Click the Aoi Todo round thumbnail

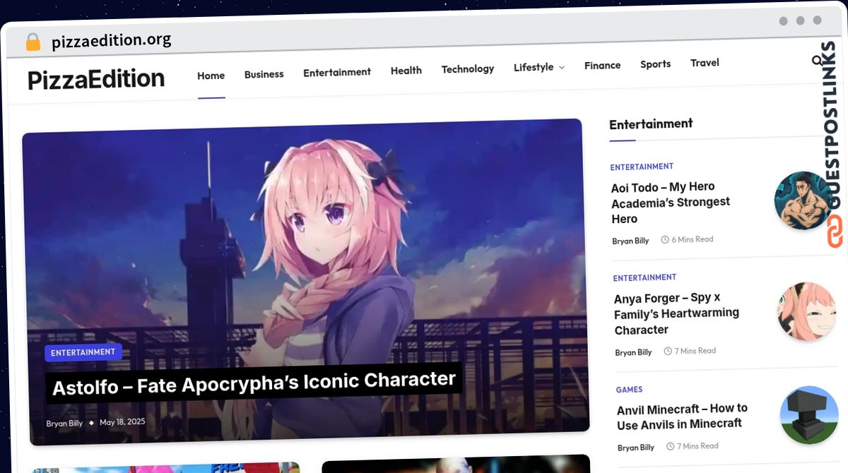803,200
